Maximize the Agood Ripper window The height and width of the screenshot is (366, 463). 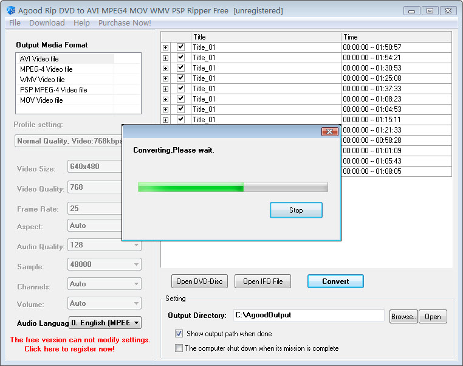[430, 11]
